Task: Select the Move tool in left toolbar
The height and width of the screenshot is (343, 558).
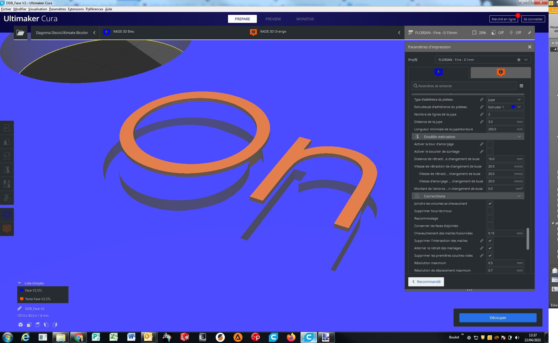Action: (x=7, y=128)
